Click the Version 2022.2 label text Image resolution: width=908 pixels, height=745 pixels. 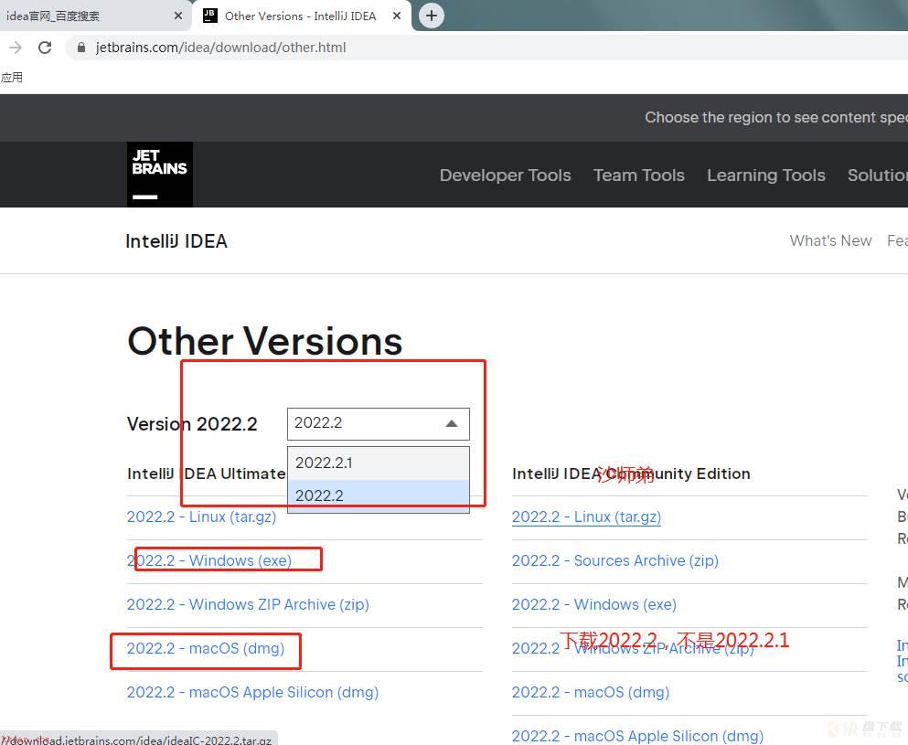pyautogui.click(x=192, y=424)
